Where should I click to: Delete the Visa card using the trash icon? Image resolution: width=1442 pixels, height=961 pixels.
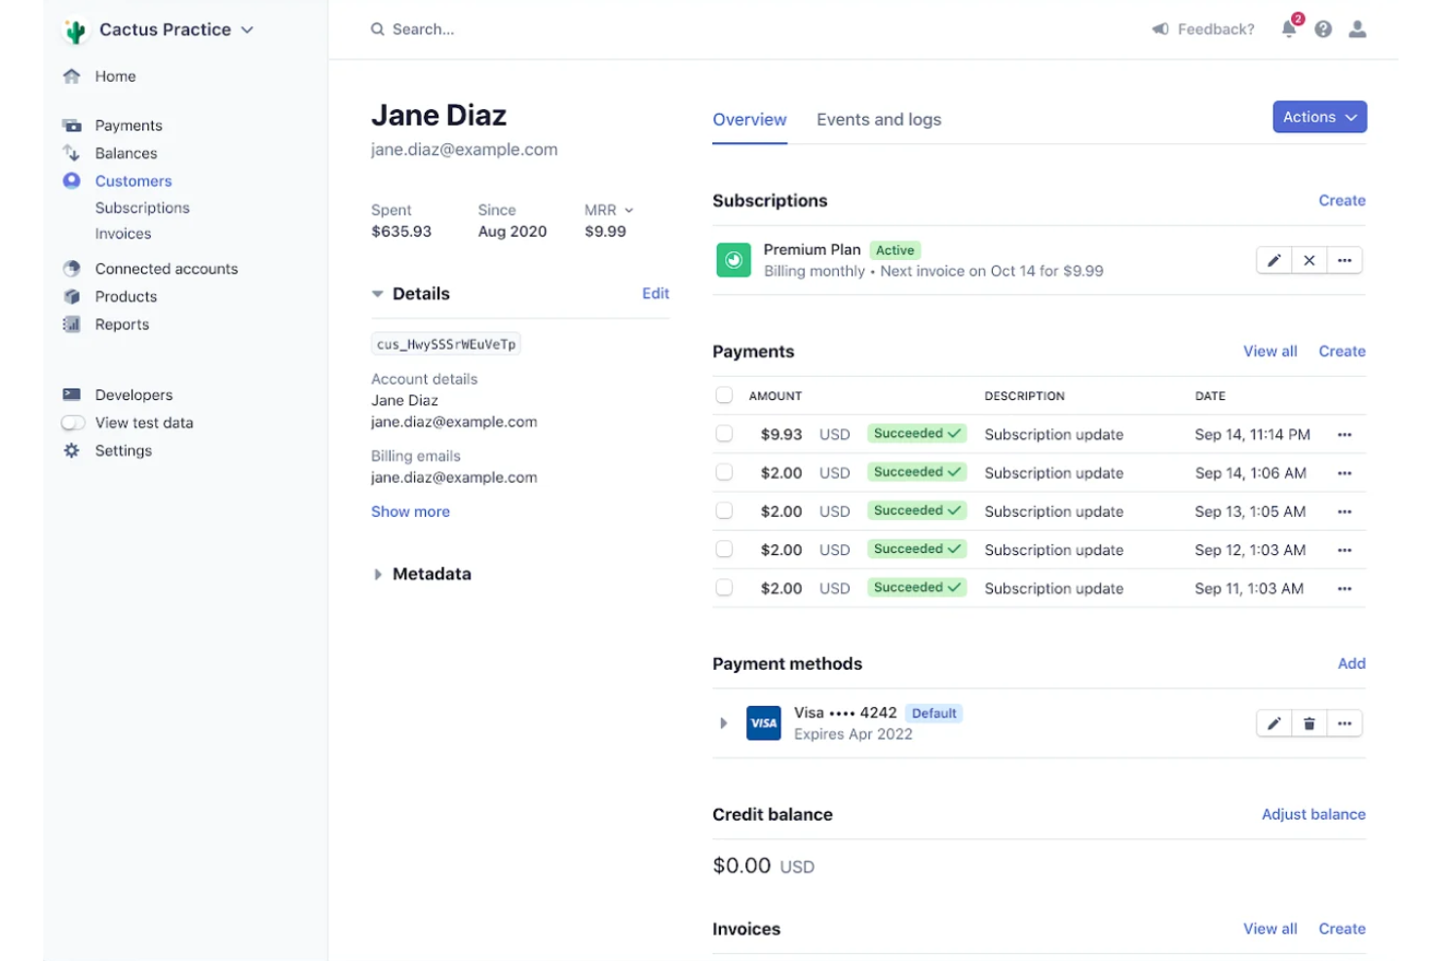pos(1309,722)
